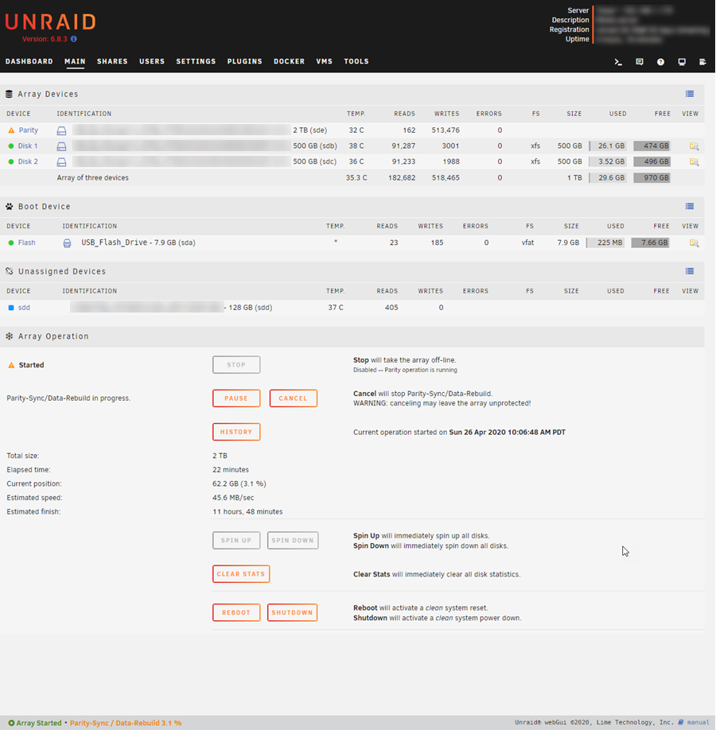Image resolution: width=716 pixels, height=730 pixels.
Task: Browse Flash device via View folder icon
Action: point(694,243)
